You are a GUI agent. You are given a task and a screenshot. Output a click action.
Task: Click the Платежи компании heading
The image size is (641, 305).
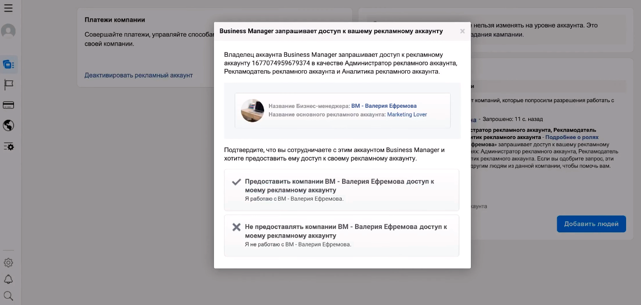point(115,20)
